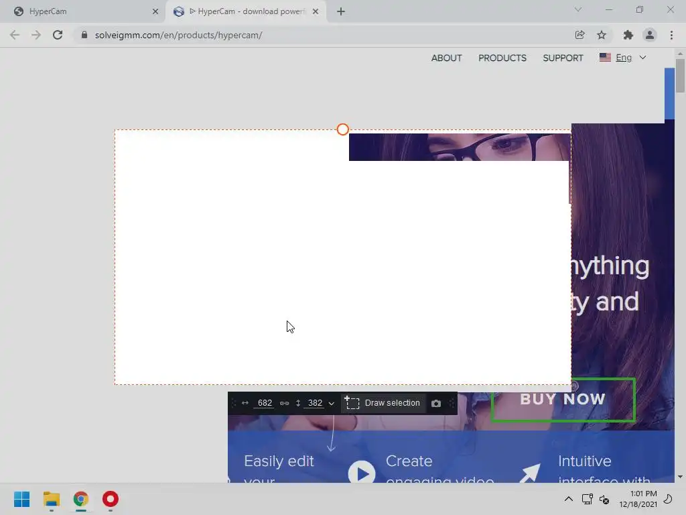The width and height of the screenshot is (686, 515).
Task: Open File Explorer from taskbar
Action: [51, 499]
